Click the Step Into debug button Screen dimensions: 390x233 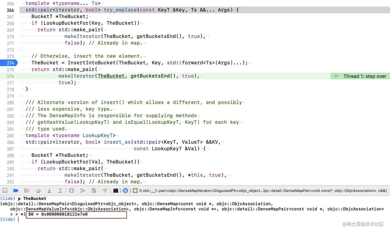coord(49,191)
